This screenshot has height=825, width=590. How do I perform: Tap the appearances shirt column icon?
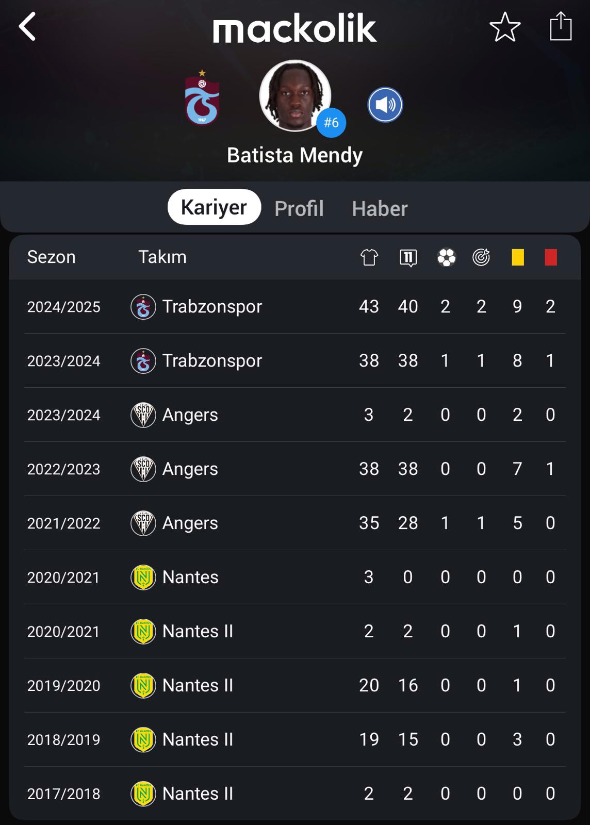369,257
